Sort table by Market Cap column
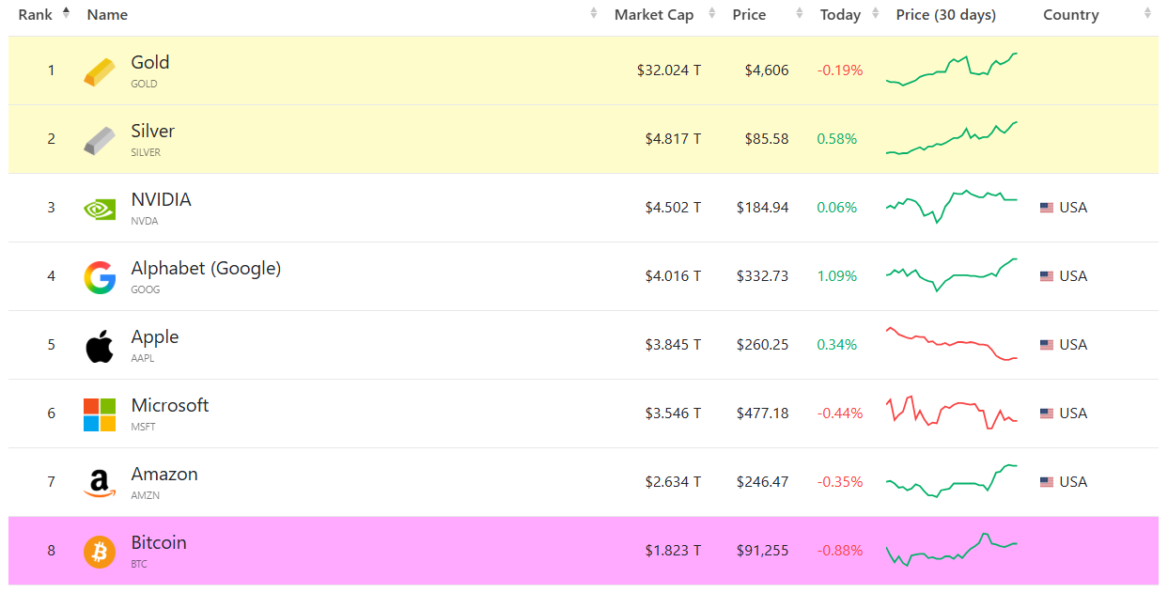This screenshot has height=593, width=1168. (x=654, y=15)
